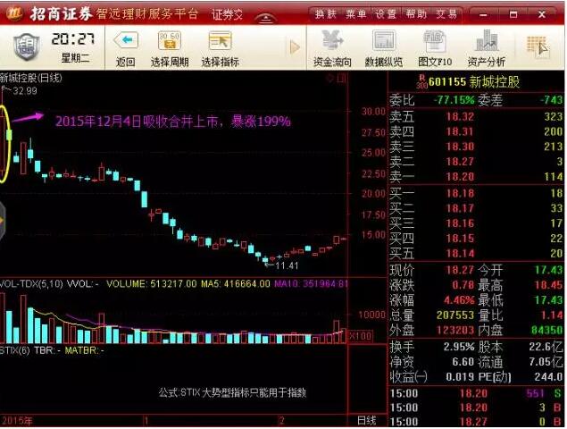This screenshot has width=567, height=429.
Task: Click the PE(动) value 244.0
Action: click(548, 377)
